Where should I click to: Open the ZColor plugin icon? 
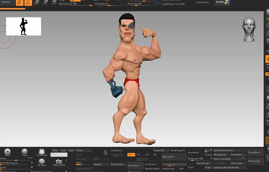(222, 2)
